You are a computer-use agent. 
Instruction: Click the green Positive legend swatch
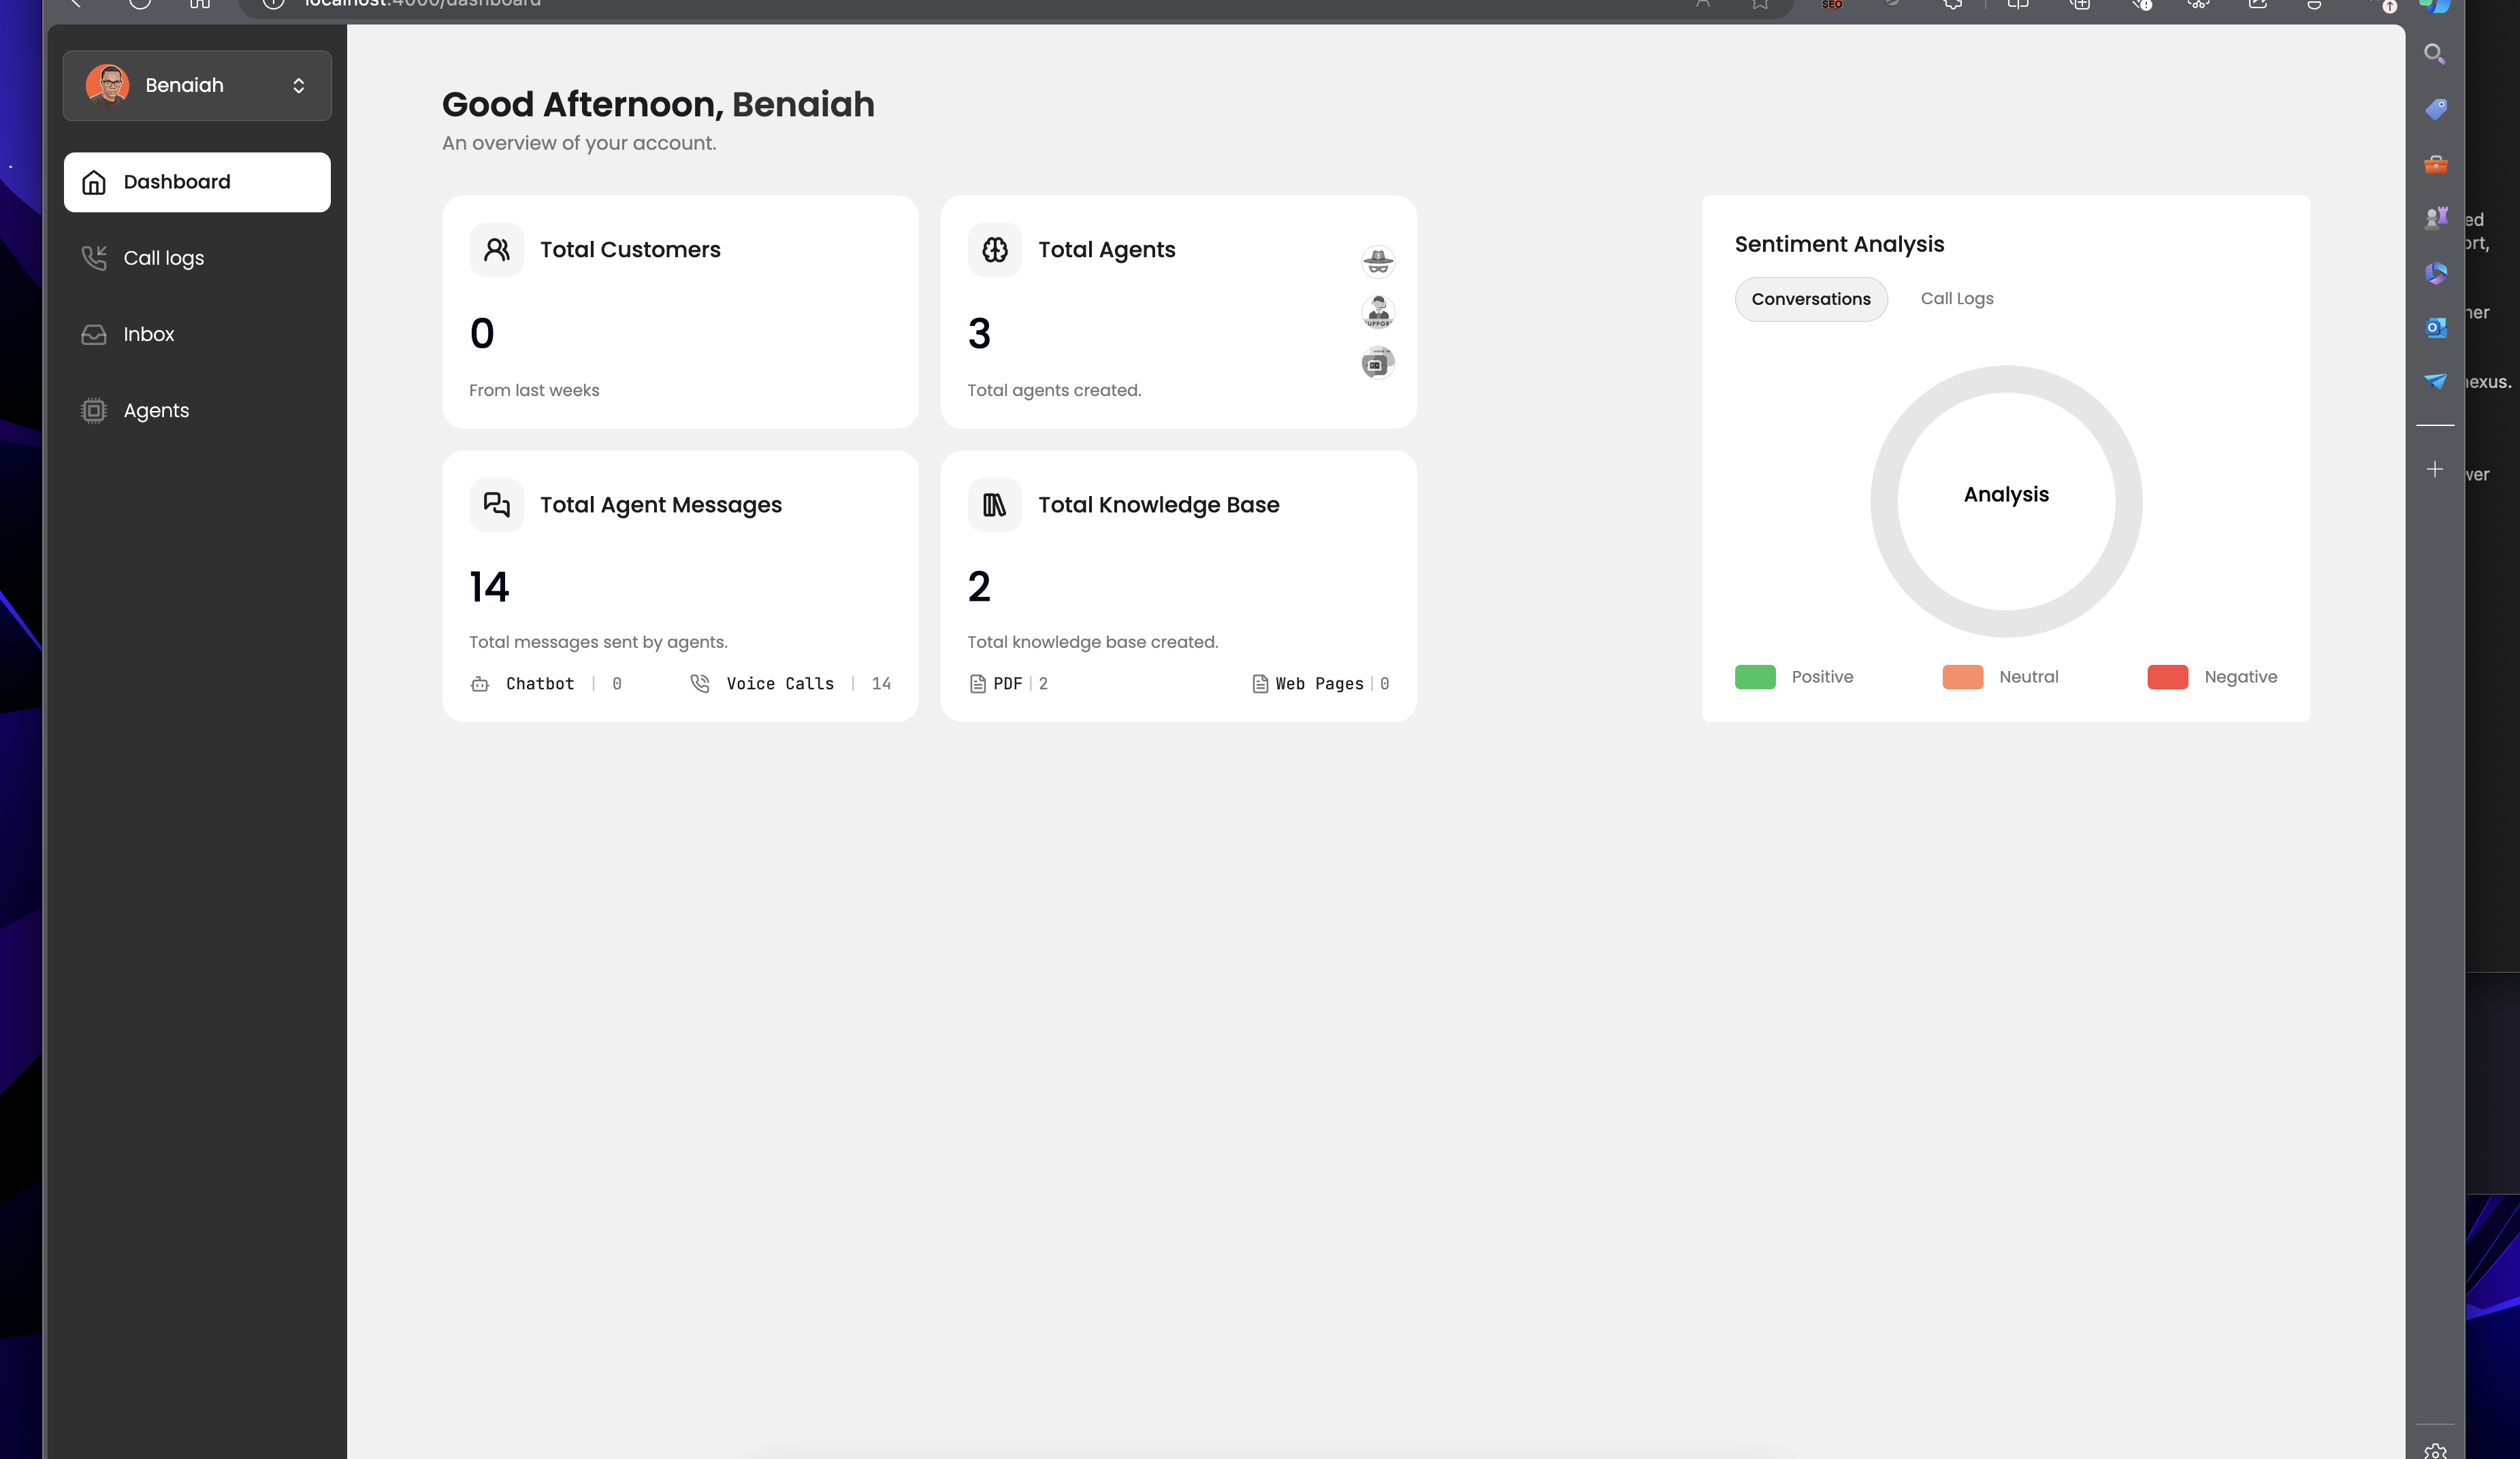1755,677
